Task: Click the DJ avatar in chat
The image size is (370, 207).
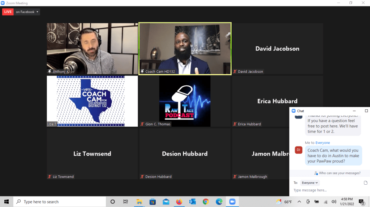Action: coord(298,150)
